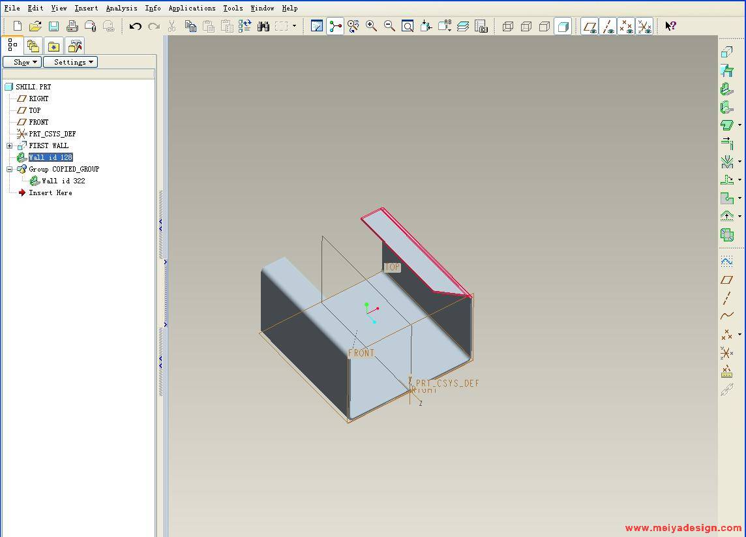746x537 pixels.
Task: Expand the FIRST WALL feature node
Action: tap(10, 146)
